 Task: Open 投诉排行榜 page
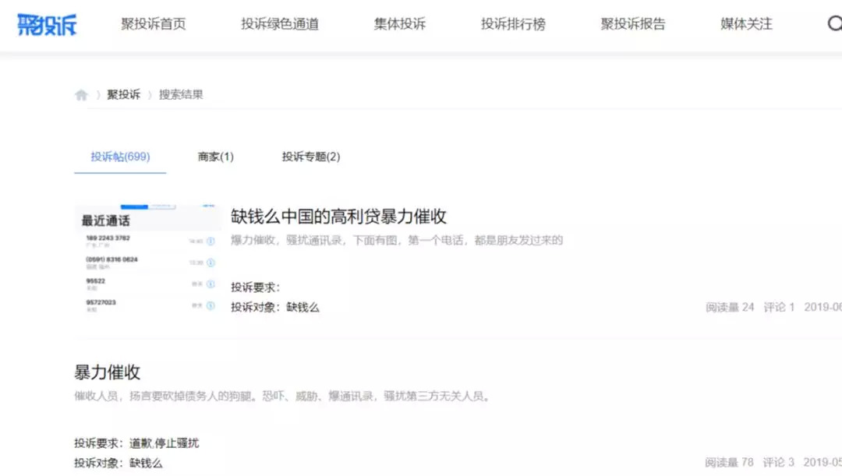click(x=513, y=24)
